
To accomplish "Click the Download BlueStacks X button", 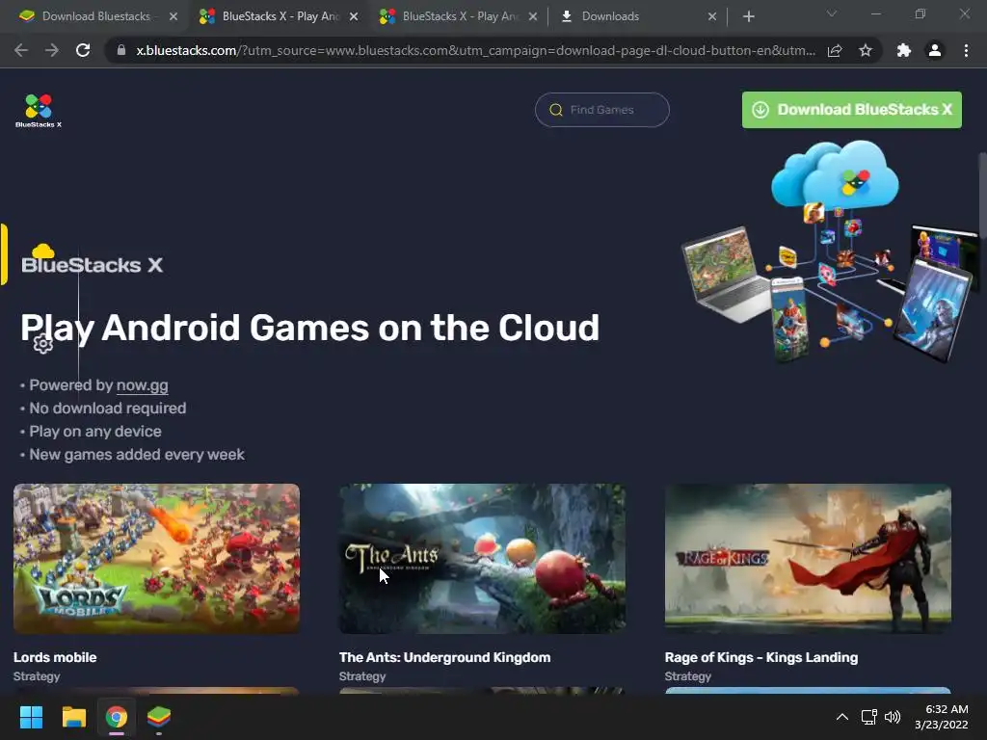I will [x=852, y=110].
